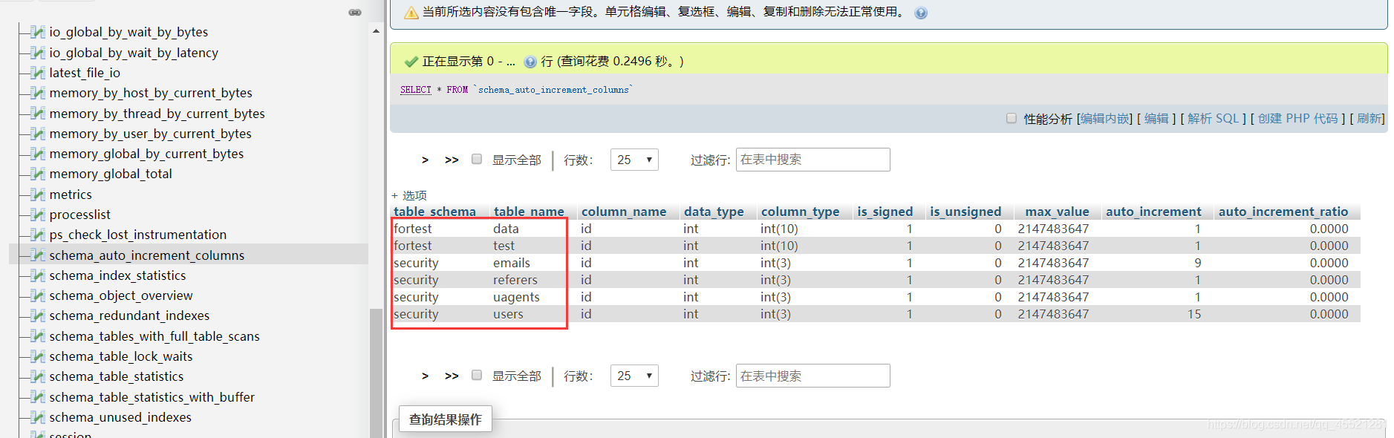The image size is (1394, 438).
Task: Click the view icon beside memory_global_by_current_bytes
Action: coord(39,154)
